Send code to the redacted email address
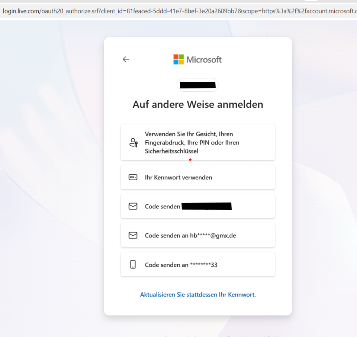 coord(197,206)
